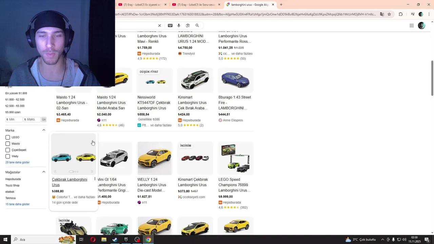The width and height of the screenshot is (434, 244).
Task: Search by image with Google Lens
Action: tap(188, 26)
